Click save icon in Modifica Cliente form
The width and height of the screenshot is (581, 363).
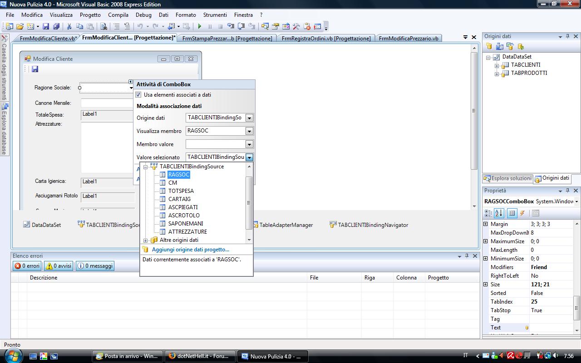pyautogui.click(x=35, y=69)
